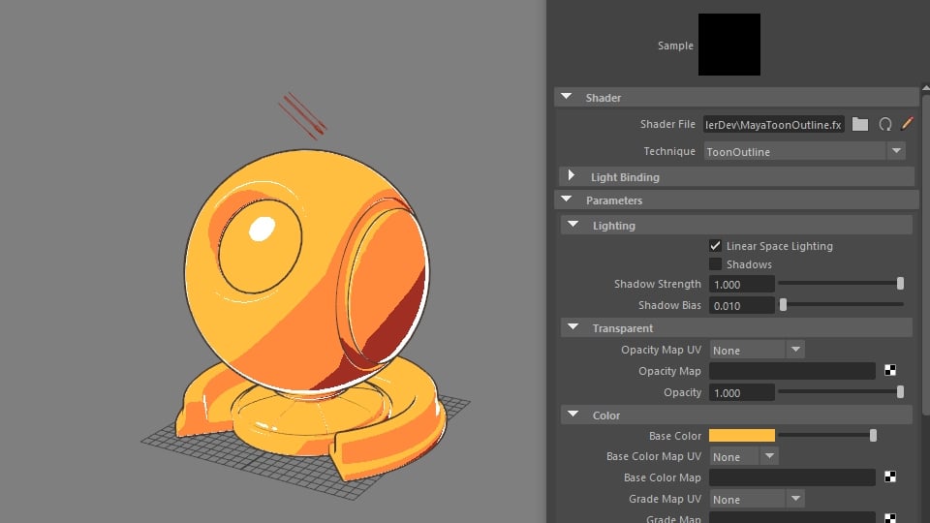
Task: Edit shader file with pencil icon
Action: click(908, 124)
